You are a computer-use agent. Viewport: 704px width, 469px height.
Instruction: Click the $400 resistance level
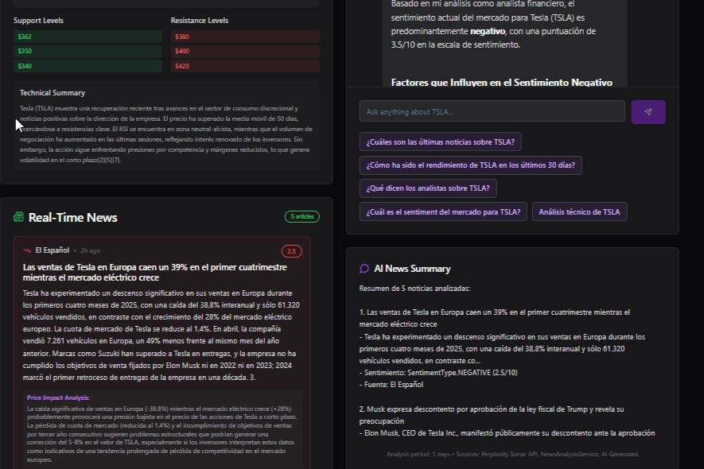click(245, 51)
